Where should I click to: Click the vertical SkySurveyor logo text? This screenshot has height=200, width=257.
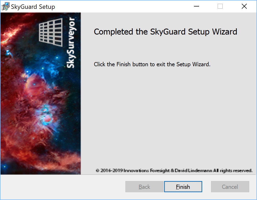coord(71,43)
